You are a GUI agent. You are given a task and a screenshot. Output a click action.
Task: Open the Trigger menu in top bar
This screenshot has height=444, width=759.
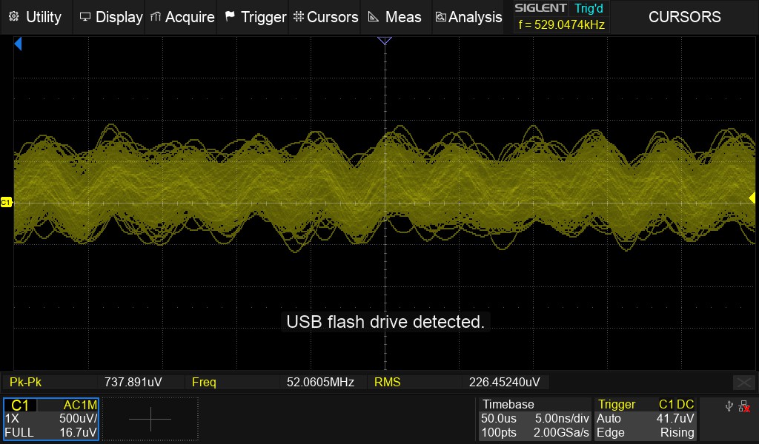[x=255, y=17]
